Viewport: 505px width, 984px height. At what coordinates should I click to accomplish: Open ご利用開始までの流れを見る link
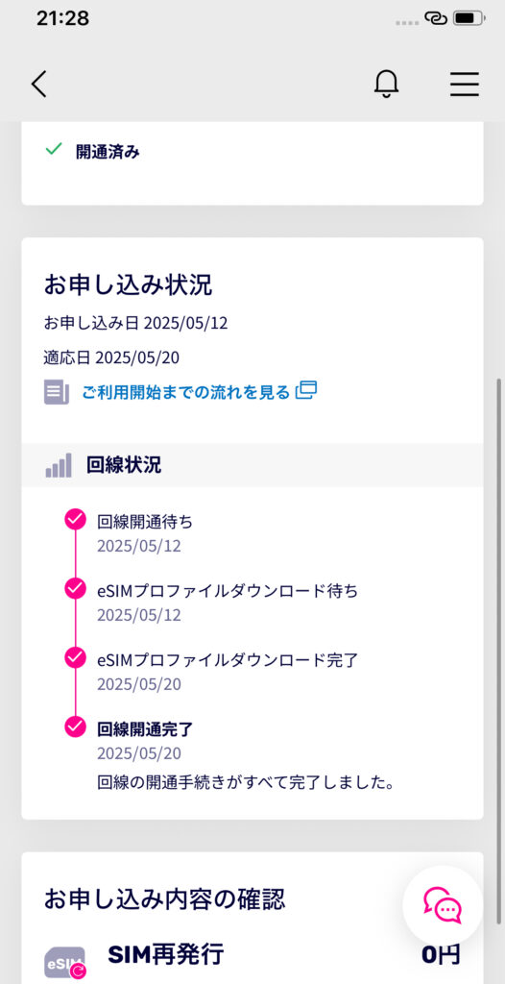[x=185, y=392]
